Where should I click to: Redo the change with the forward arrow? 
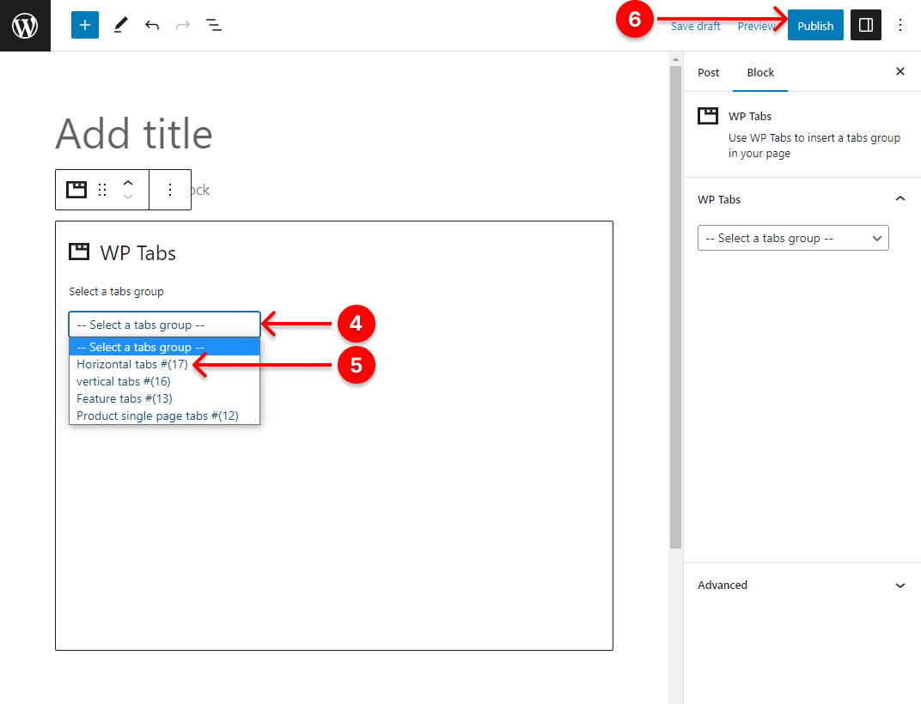(183, 25)
